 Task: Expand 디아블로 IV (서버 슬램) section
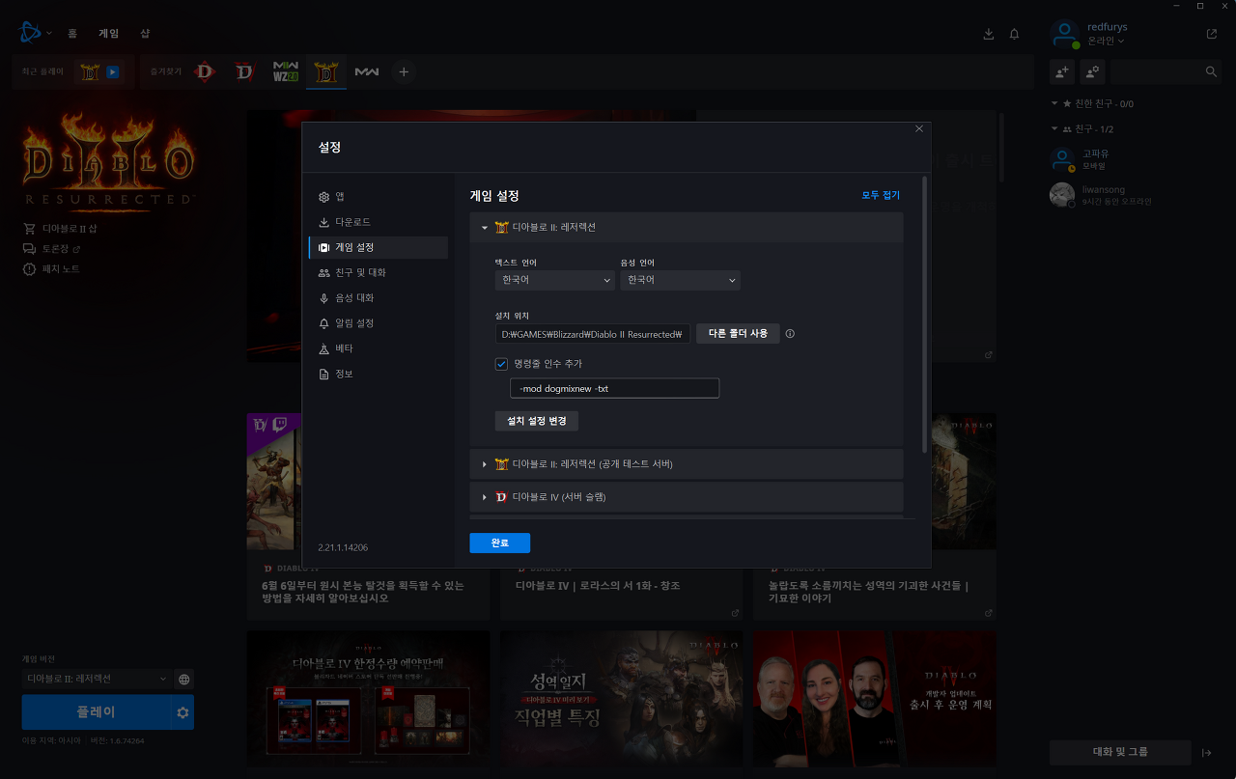coord(686,496)
